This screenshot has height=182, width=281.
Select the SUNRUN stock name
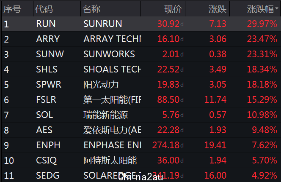103,24
